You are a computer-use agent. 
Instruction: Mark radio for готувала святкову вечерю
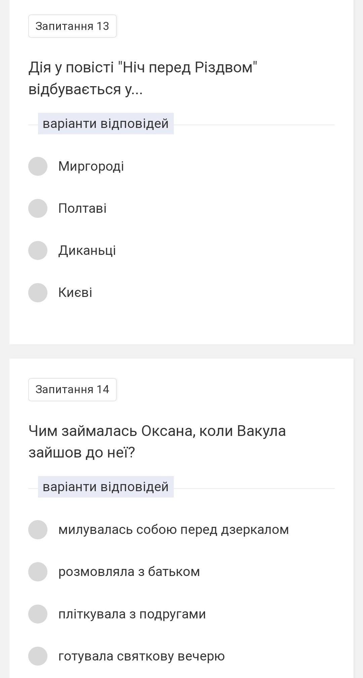pyautogui.click(x=38, y=656)
